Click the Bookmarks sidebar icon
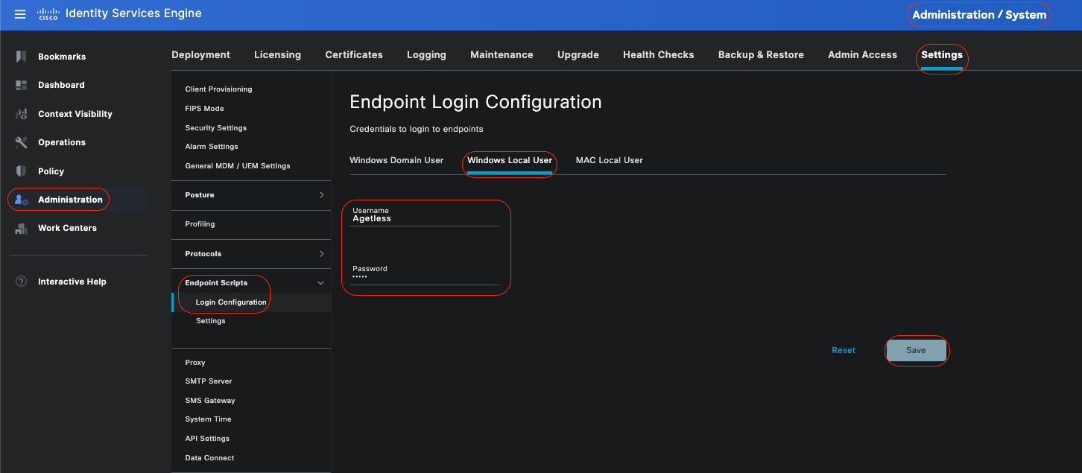 pos(22,57)
